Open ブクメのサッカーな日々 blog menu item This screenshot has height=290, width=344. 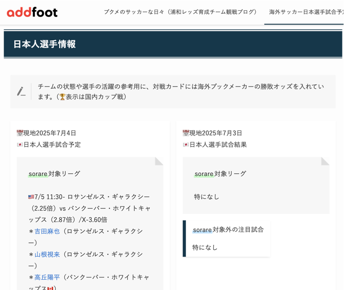click(x=180, y=12)
